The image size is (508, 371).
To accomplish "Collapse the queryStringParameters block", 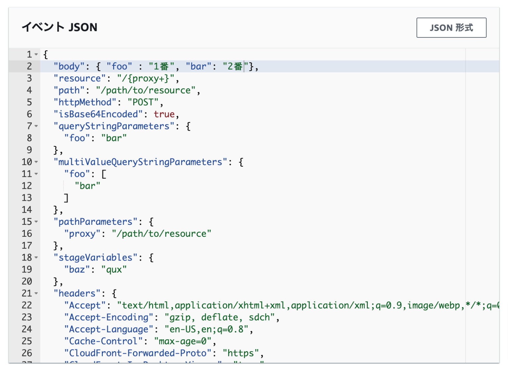I will click(x=35, y=126).
